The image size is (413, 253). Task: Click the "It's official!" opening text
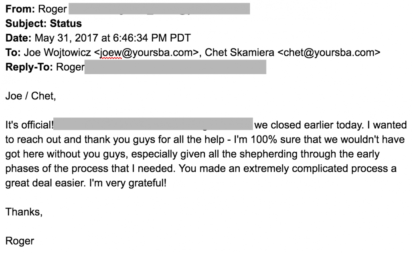click(29, 125)
